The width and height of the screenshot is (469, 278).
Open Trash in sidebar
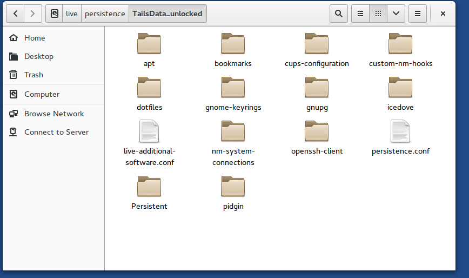tap(53, 75)
